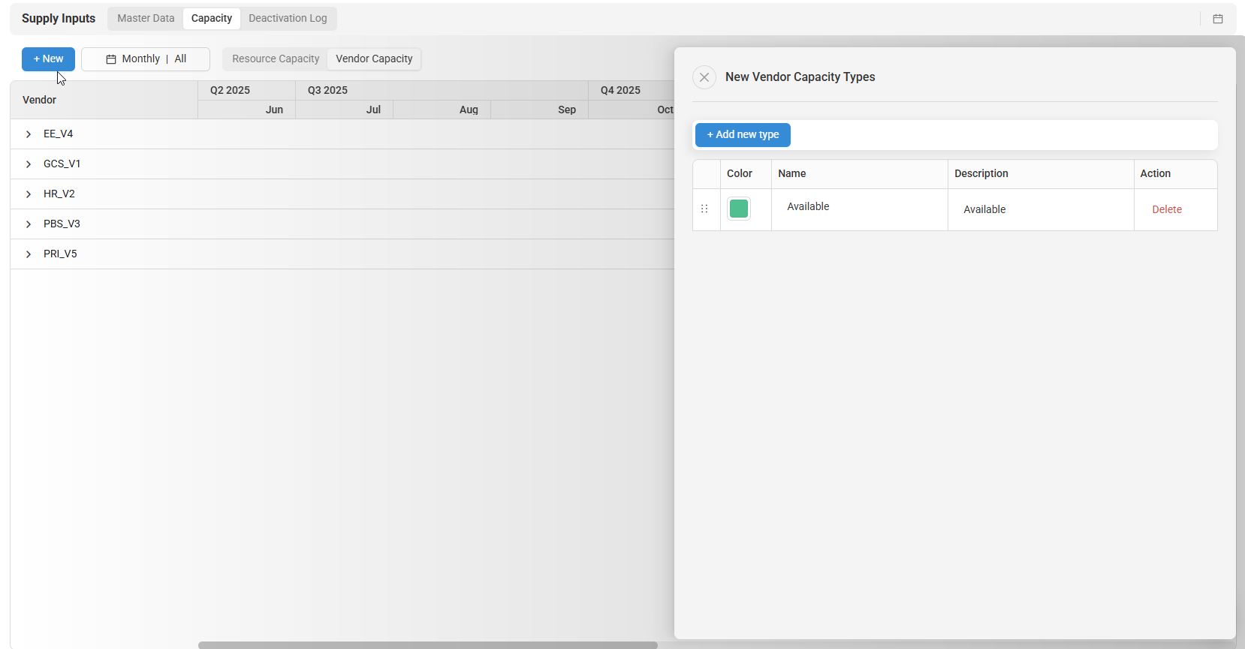Toggle to Resource Capacity view
Image resolution: width=1245 pixels, height=649 pixels.
tap(276, 59)
